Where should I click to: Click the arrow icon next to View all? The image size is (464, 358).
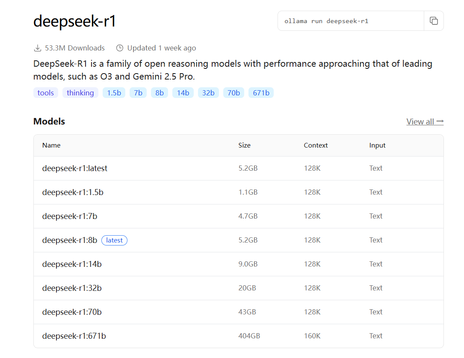pyautogui.click(x=440, y=121)
